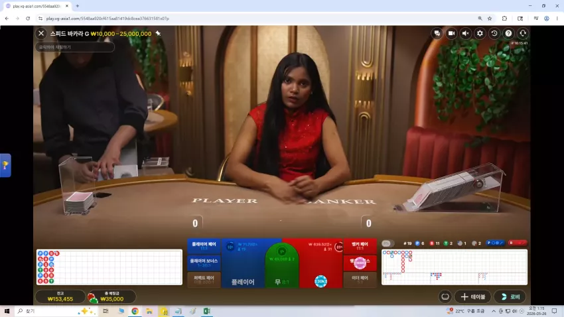This screenshot has width=564, height=317.
Task: Open Excel from the taskbar
Action: [207, 311]
